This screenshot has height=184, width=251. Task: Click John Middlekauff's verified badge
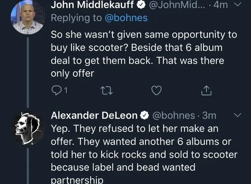(x=140, y=6)
